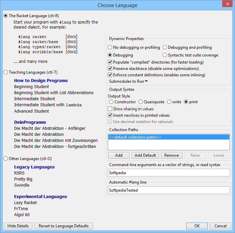Screen dimensions: 235x233
Task: Expand Submodules to Run dropdown
Action: pyautogui.click(x=128, y=81)
